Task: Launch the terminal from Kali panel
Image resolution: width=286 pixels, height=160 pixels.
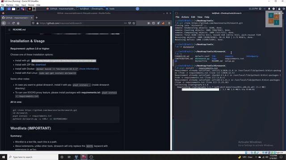Action: (18, 9)
